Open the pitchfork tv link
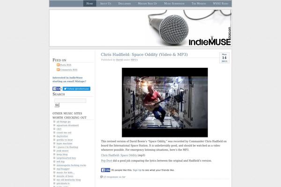This screenshot has height=187, width=281. point(63,183)
